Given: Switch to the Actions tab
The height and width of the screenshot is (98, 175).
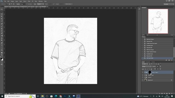Looking at the screenshot, I should coord(153,62).
